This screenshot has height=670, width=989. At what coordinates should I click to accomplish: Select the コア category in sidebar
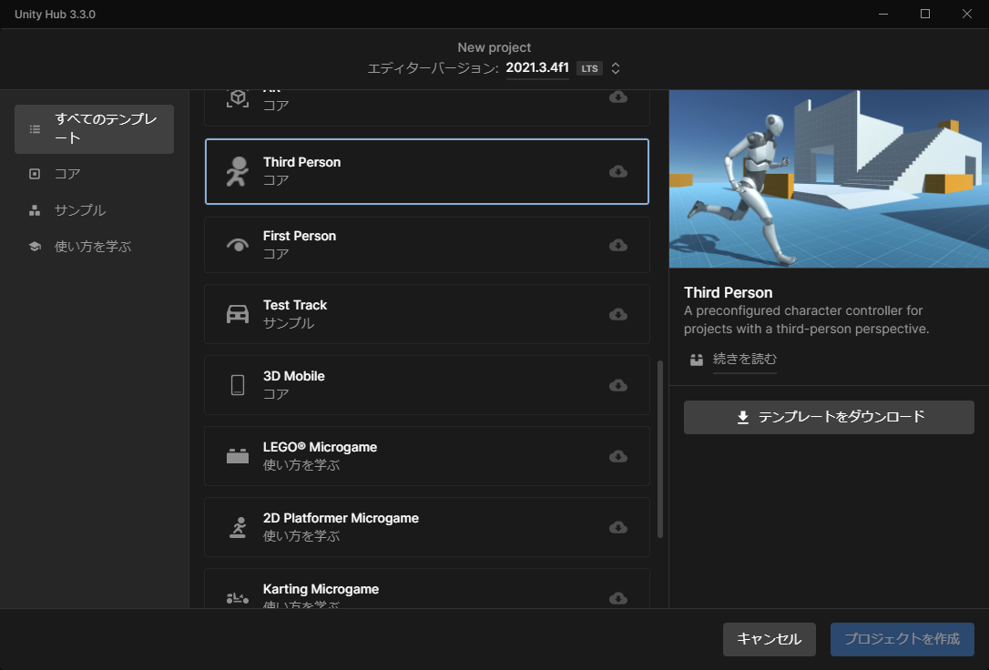[x=67, y=174]
